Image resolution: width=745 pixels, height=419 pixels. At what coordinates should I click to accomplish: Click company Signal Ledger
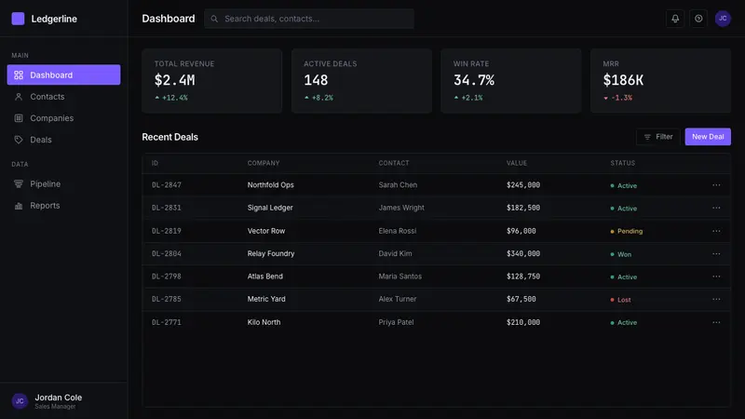point(270,208)
